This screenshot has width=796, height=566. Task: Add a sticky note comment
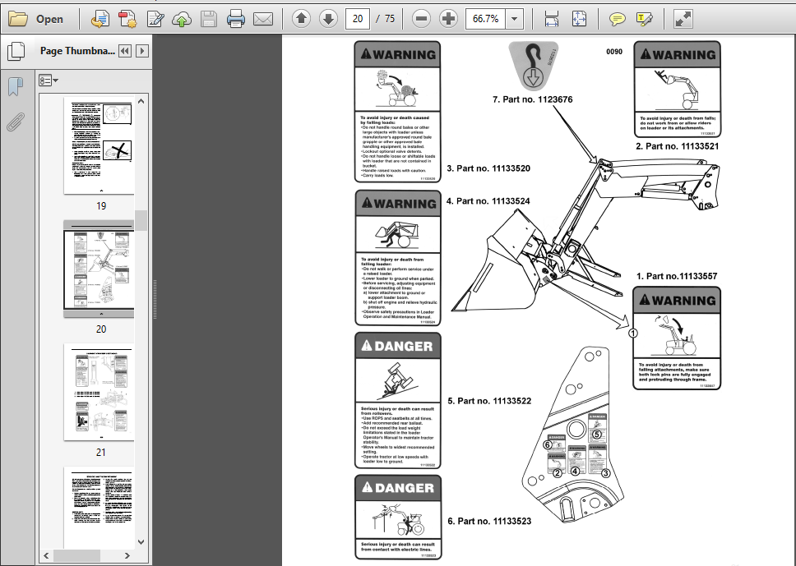[617, 19]
